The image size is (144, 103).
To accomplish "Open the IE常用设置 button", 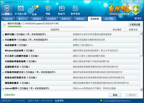I will pyautogui.click(x=135, y=25).
